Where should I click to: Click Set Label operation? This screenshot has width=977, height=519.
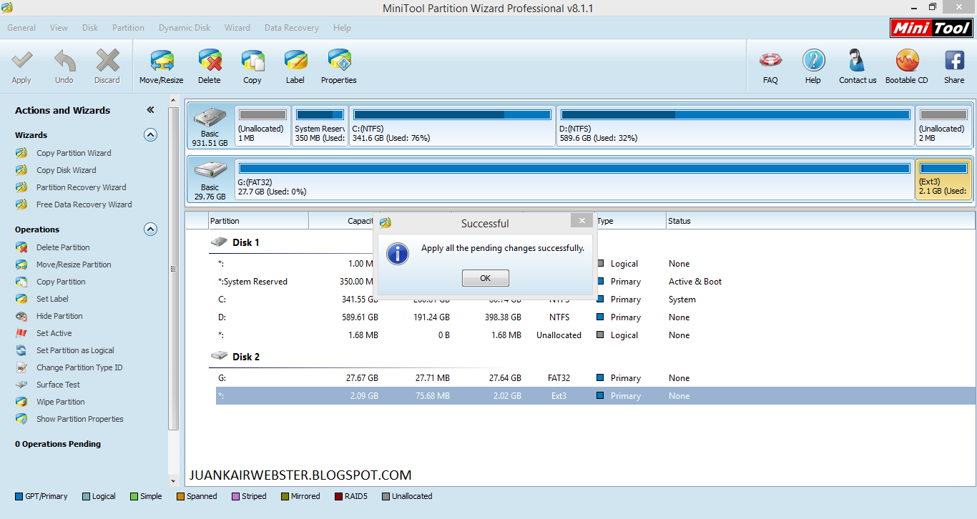tap(52, 299)
